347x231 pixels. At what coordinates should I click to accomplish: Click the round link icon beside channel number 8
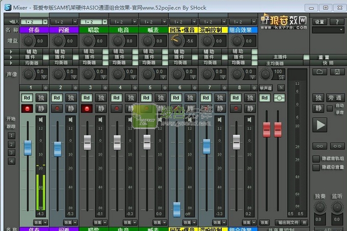254,88
